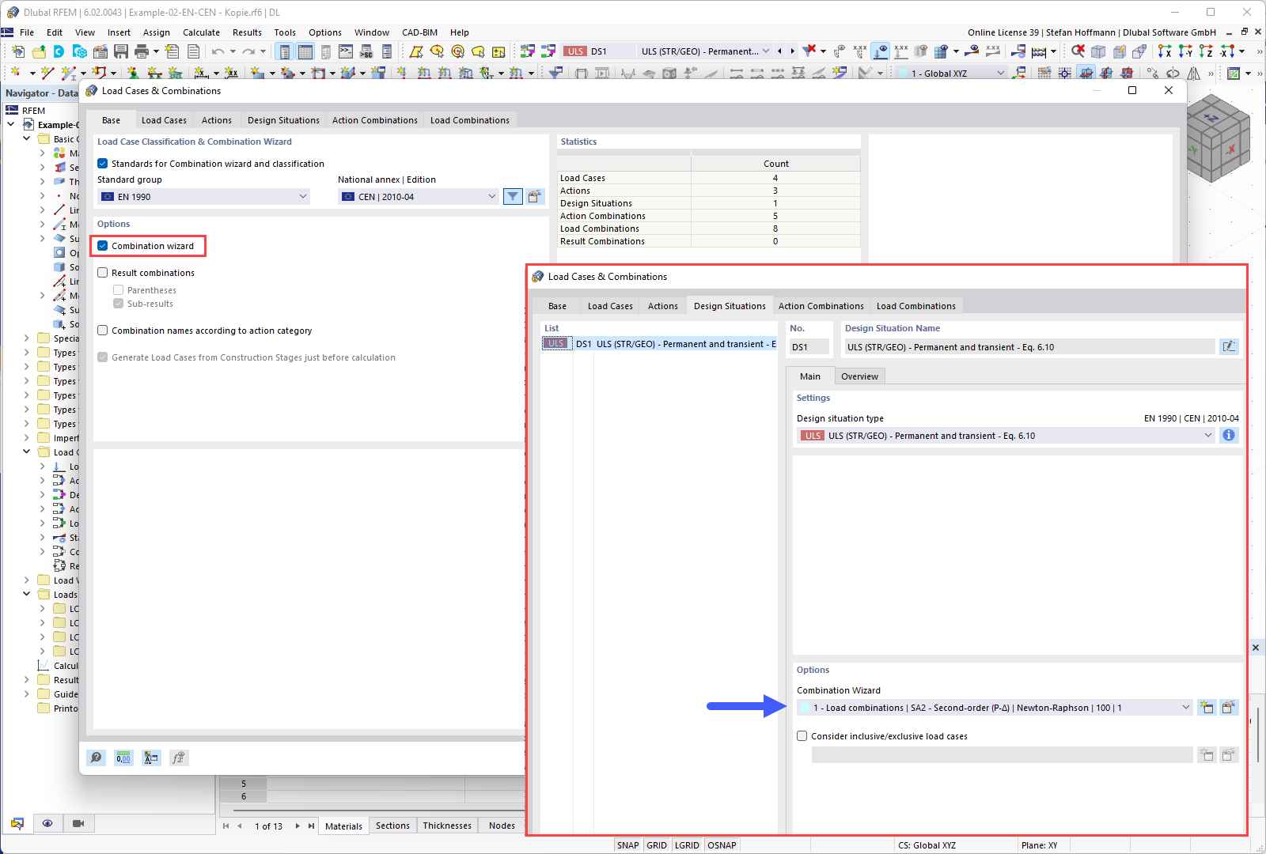Open the Calculate menu

pyautogui.click(x=201, y=32)
